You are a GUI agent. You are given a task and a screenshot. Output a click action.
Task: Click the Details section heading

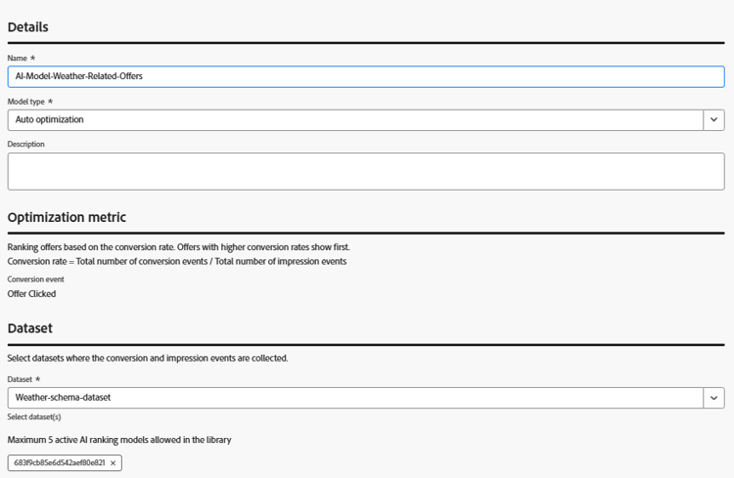tap(27, 27)
